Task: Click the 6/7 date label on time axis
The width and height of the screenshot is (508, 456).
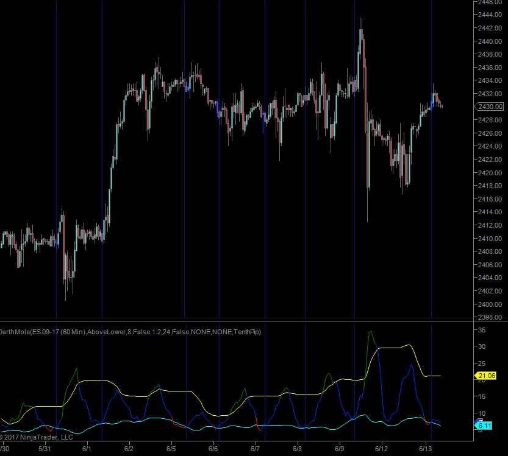Action: 256,449
